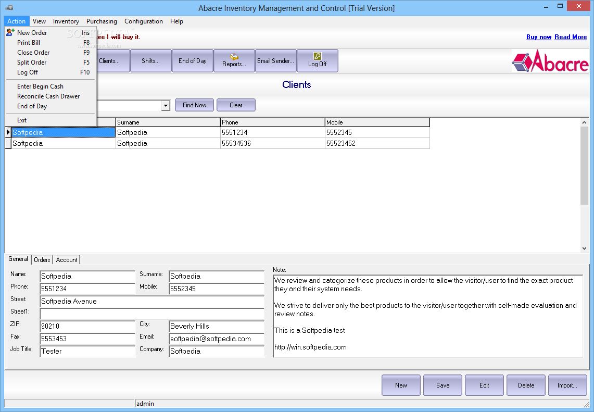594x412 pixels.
Task: Click the Delete button
Action: point(526,385)
